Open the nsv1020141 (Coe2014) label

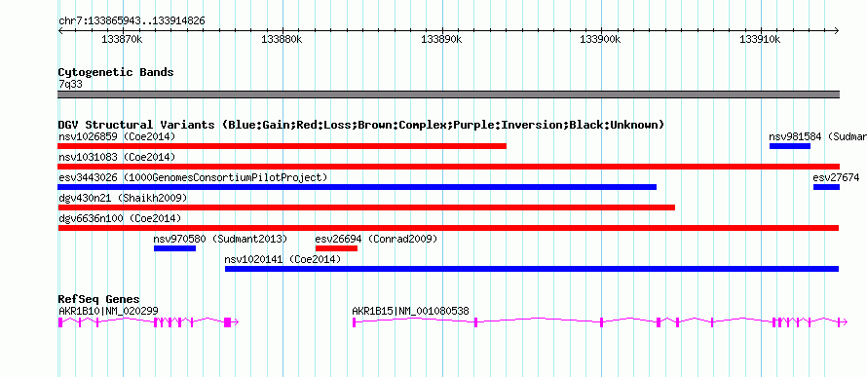click(x=283, y=259)
